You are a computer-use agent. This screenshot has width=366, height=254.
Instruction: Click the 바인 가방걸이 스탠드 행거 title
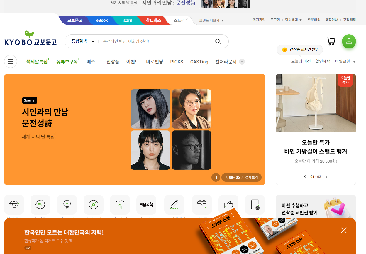[316, 152]
